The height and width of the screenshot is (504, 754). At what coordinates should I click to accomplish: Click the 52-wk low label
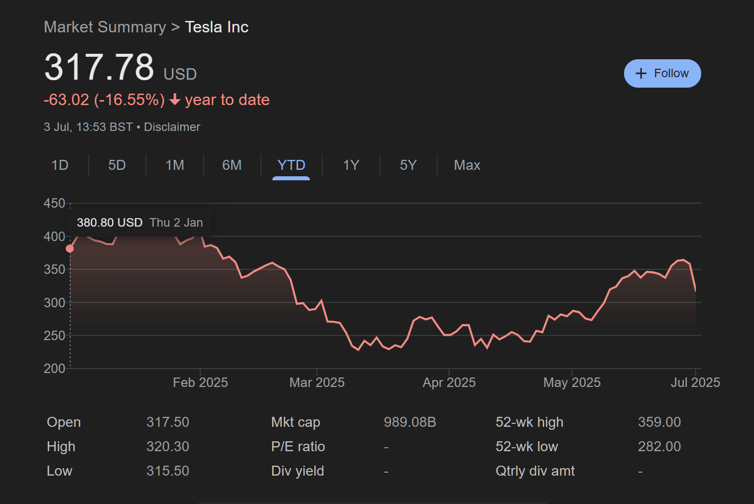(527, 447)
